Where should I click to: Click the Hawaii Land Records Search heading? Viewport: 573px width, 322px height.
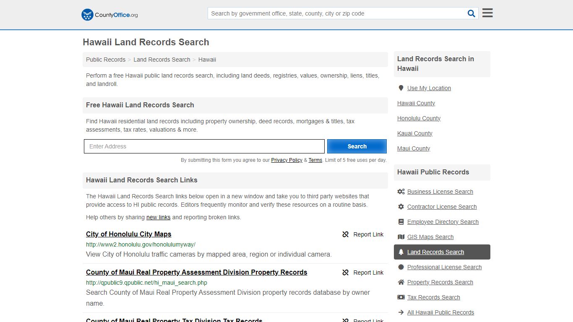[146, 42]
